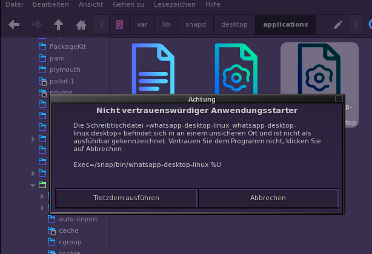Select private folder in tree
Screen dimensions: 372x254
tap(61, 92)
